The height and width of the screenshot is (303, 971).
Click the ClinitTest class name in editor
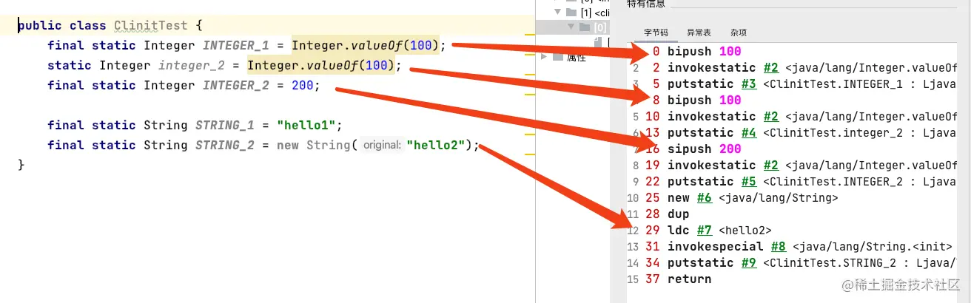pyautogui.click(x=151, y=25)
